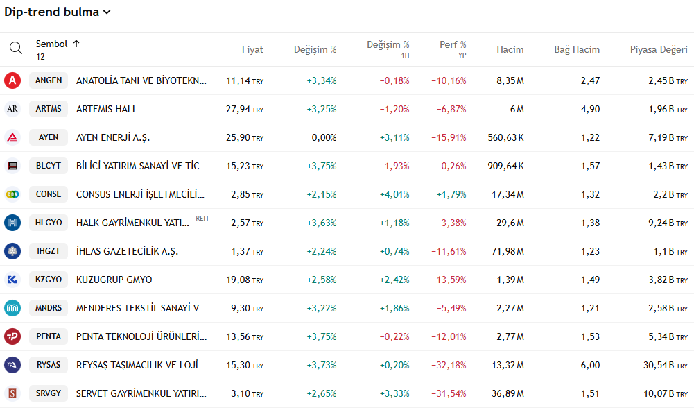Open the IHGZT ticker symbol
This screenshot has width=694, height=410.
[49, 251]
